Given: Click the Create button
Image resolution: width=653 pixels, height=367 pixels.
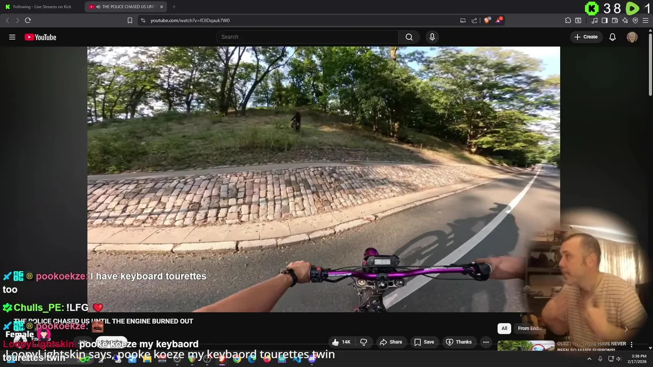Looking at the screenshot, I should point(586,37).
